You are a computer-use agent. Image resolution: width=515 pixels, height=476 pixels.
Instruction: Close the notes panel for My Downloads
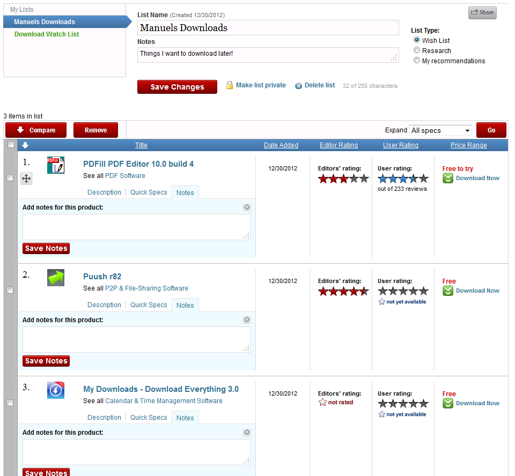click(247, 433)
